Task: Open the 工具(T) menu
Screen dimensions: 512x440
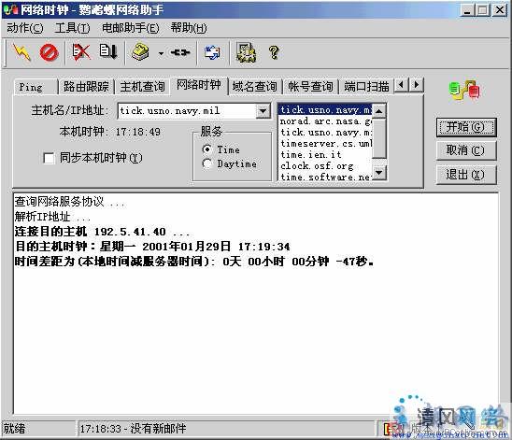Action: [72, 28]
